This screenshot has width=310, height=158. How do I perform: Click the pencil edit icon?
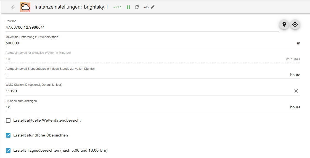pos(153,7)
